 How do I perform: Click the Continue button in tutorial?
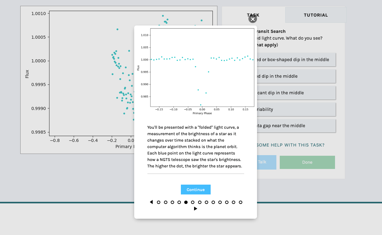[196, 190]
